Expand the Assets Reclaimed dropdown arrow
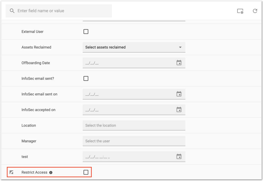The width and height of the screenshot is (263, 181). (180, 47)
